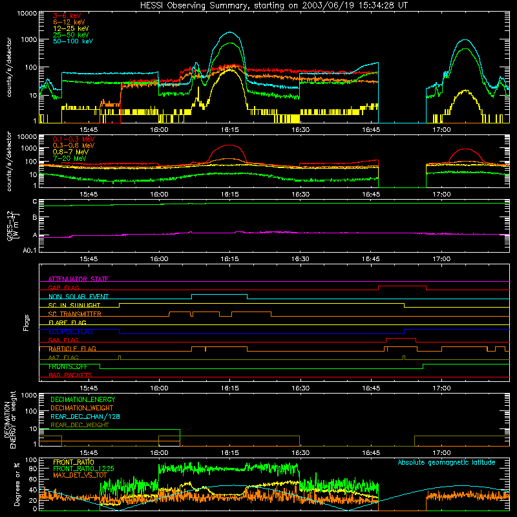This screenshot has width=517, height=517.
Task: Click the 15:45 tick under the MeV plot
Action: pyautogui.click(x=89, y=195)
